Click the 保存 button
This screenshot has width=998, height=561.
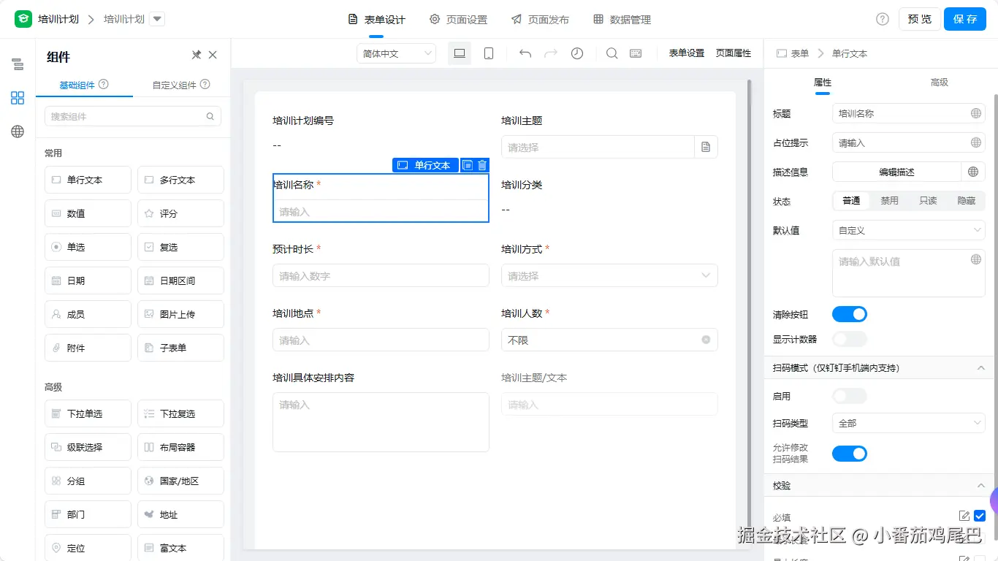(965, 19)
